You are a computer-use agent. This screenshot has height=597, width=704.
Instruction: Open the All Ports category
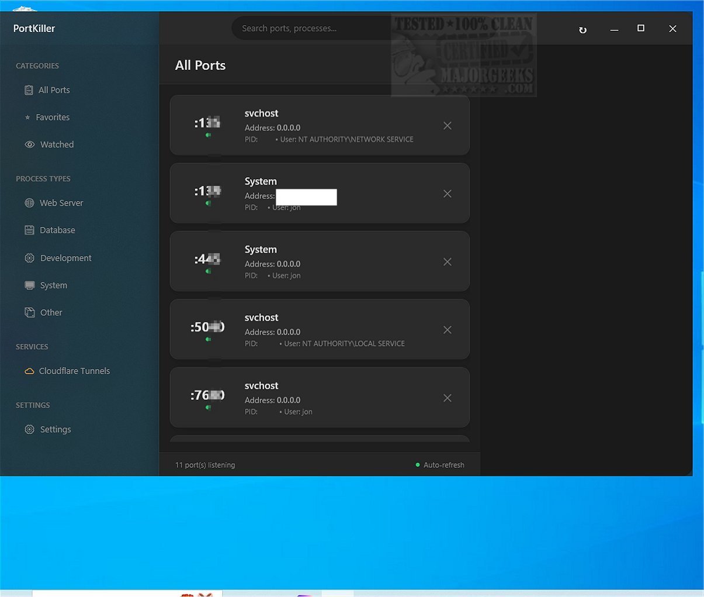coord(54,90)
